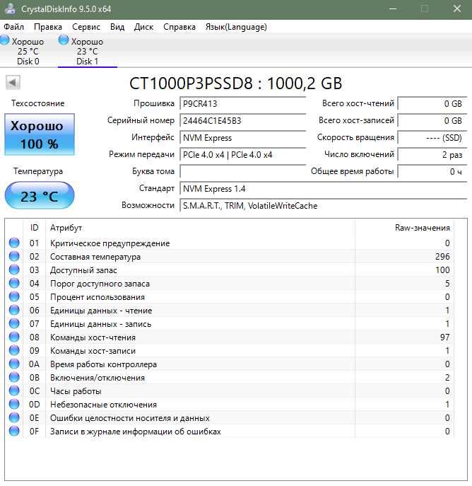Open the Сервис menu
Image resolution: width=472 pixels, height=486 pixels.
(86, 27)
